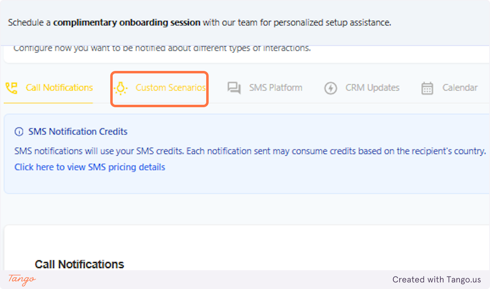Click the highlighted Custom Scenarios icon group
The height and width of the screenshot is (289, 490).
(159, 88)
